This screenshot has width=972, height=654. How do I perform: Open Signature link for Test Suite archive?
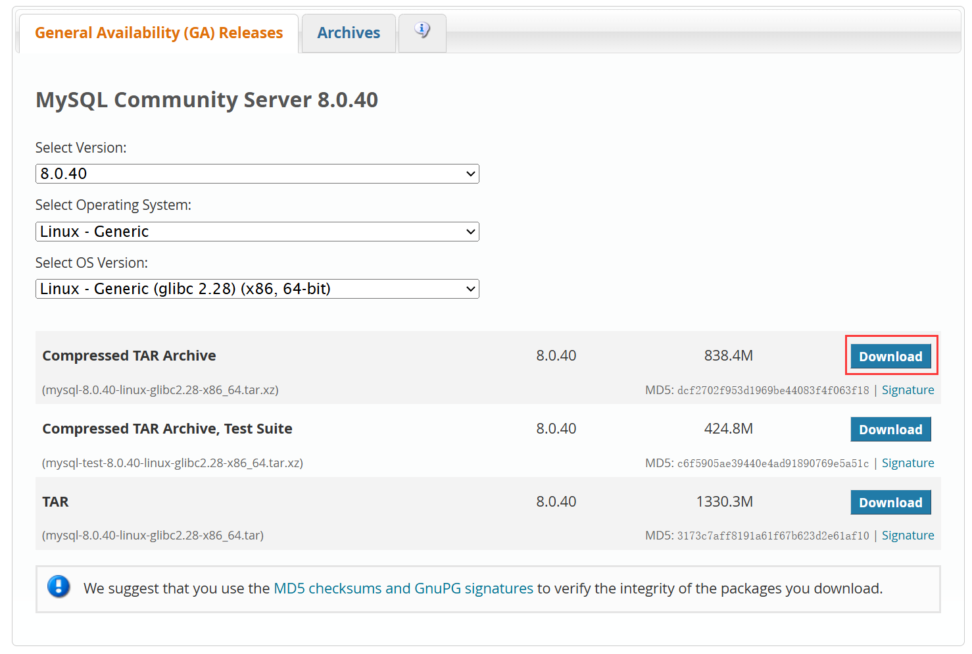point(908,463)
